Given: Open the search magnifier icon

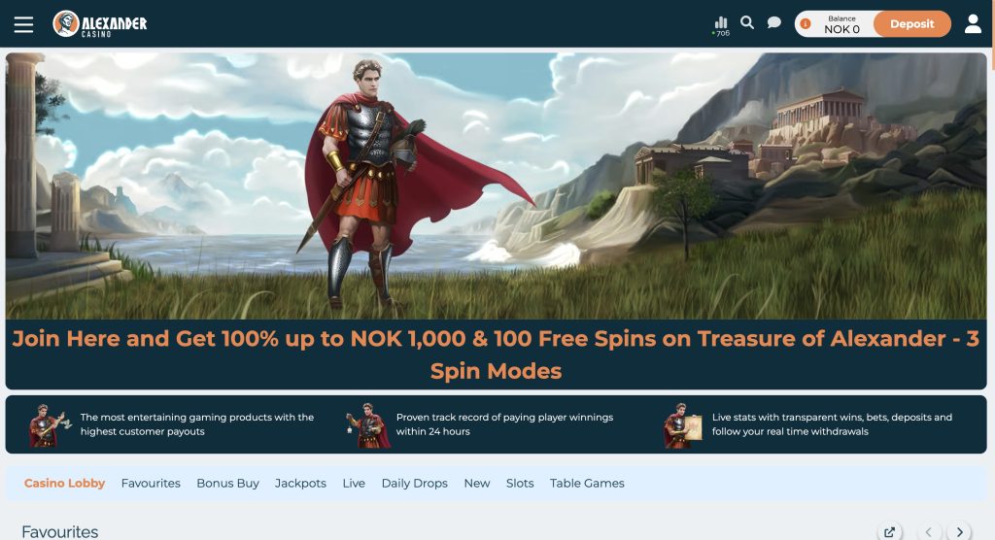Looking at the screenshot, I should click(x=747, y=23).
